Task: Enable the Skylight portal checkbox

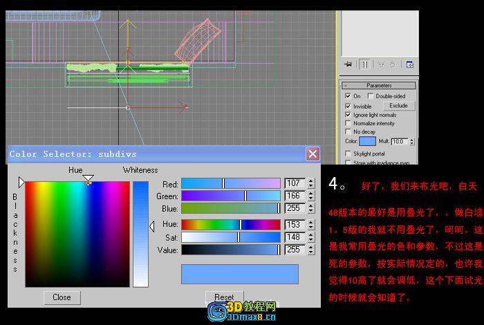Action: tap(348, 154)
